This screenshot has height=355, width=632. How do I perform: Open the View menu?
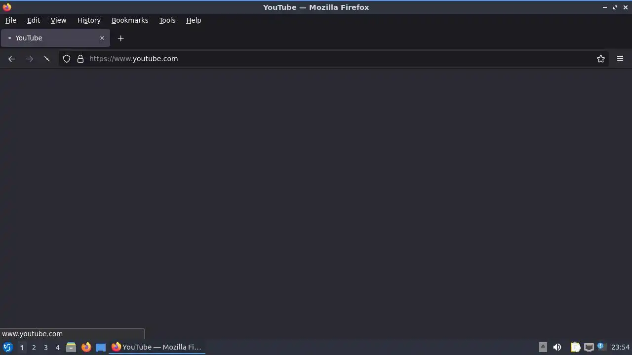coord(58,20)
